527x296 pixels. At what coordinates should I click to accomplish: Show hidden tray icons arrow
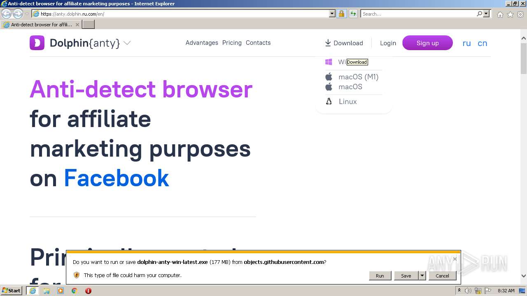point(459,291)
